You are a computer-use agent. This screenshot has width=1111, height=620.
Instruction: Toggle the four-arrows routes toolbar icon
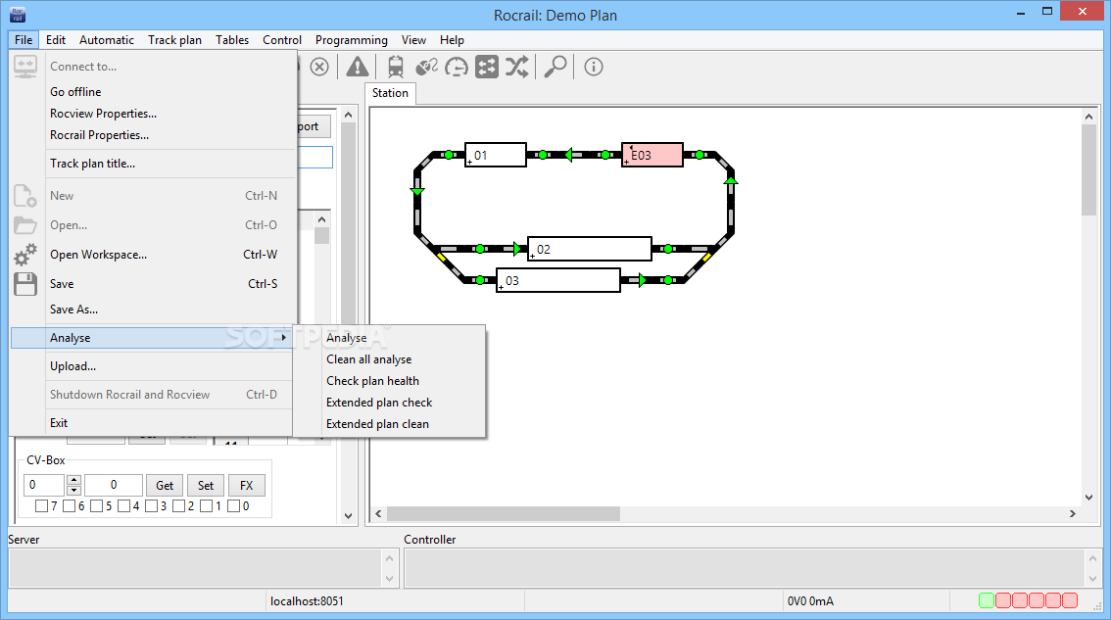coord(487,68)
